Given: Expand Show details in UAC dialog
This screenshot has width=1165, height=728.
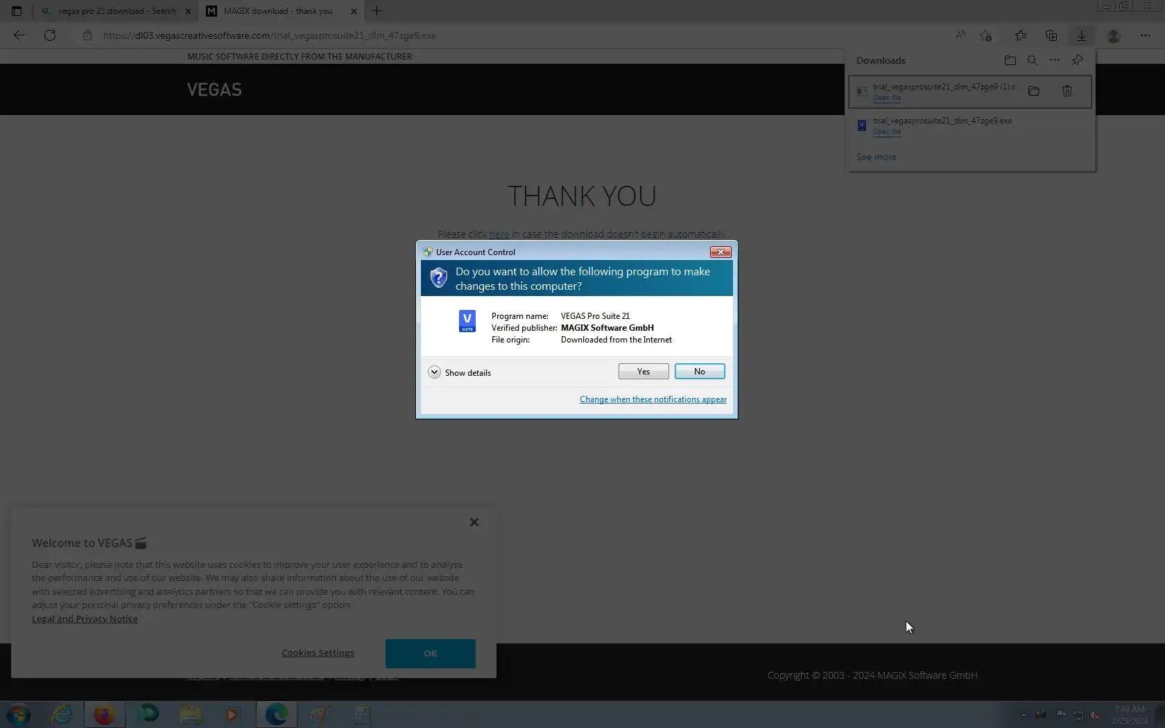Looking at the screenshot, I should (460, 372).
